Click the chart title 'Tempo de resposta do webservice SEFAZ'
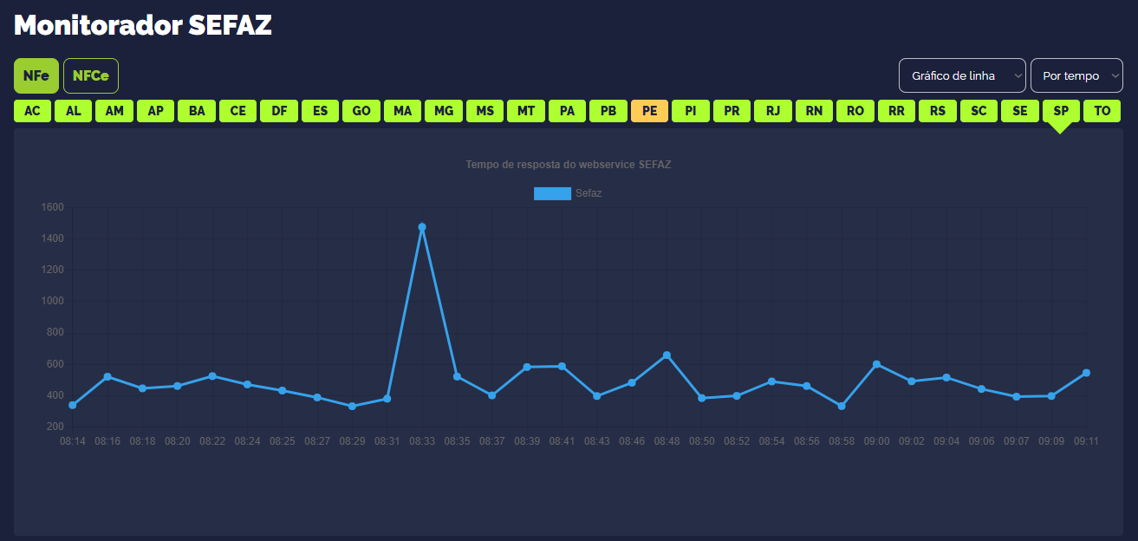 point(569,165)
